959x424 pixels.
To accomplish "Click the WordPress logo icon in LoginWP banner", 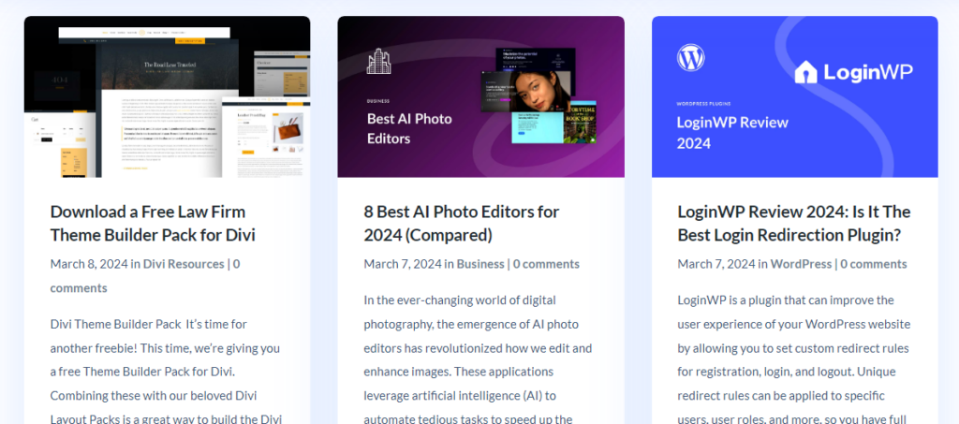I will click(x=690, y=57).
